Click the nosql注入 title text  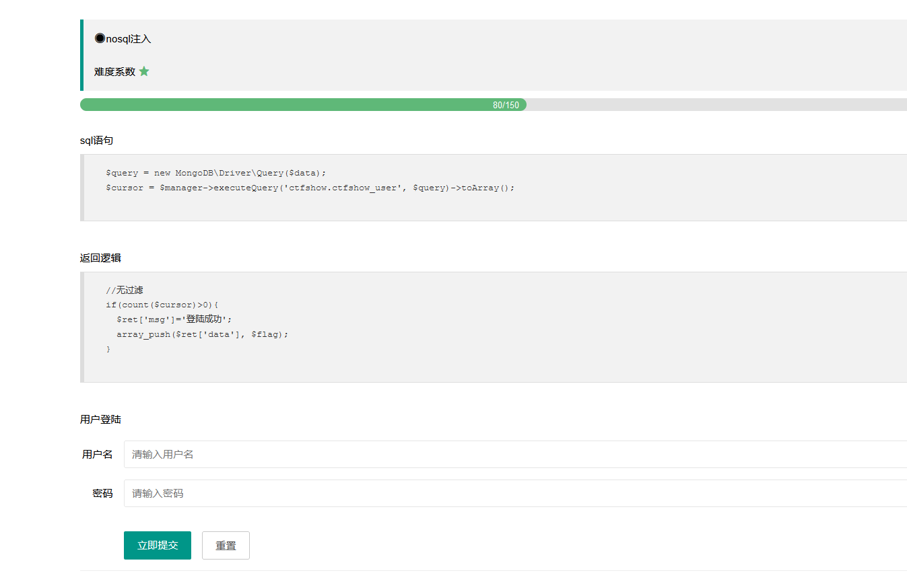pyautogui.click(x=129, y=39)
